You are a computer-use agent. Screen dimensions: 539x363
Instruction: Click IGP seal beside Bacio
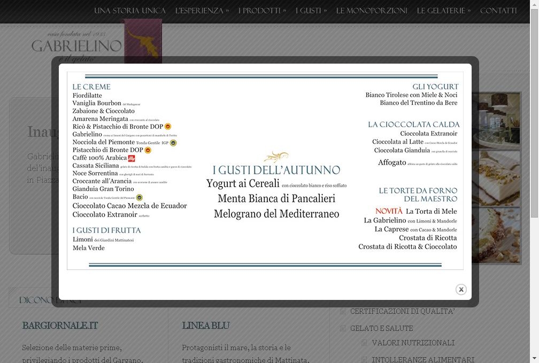click(139, 197)
